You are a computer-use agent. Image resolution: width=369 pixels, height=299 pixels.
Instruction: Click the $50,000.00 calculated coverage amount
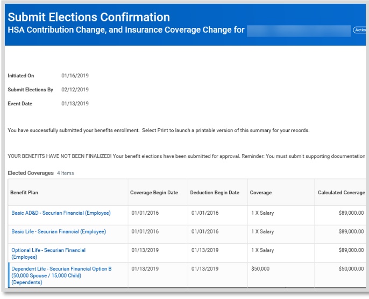pos(351,269)
